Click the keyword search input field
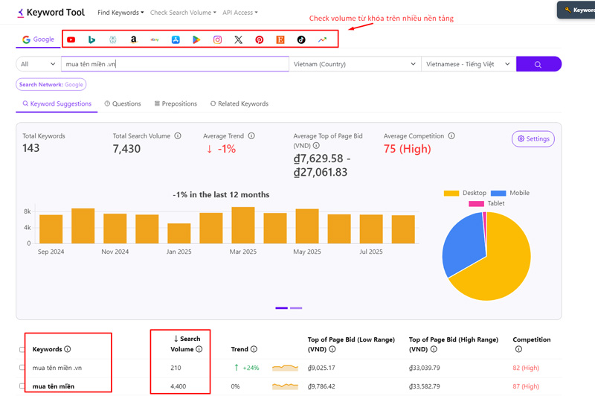Image resolution: width=595 pixels, height=396 pixels. (x=175, y=65)
